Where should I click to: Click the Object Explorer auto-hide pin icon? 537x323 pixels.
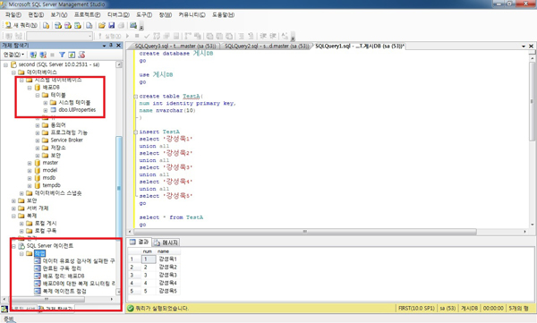pos(111,46)
